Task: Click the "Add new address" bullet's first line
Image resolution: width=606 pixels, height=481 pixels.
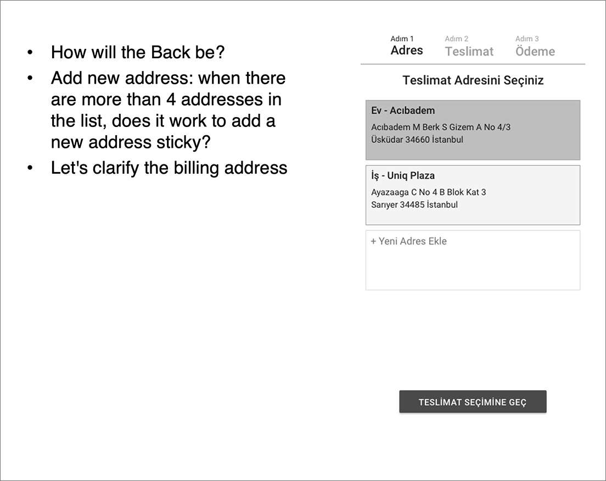Action: [168, 78]
